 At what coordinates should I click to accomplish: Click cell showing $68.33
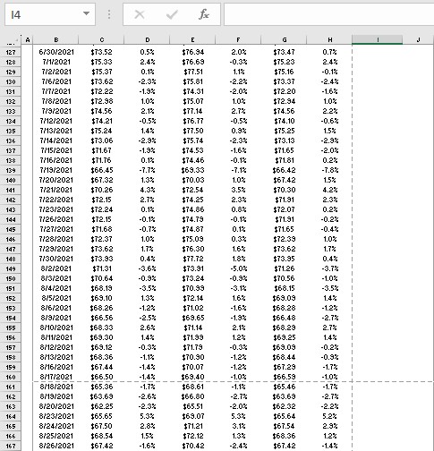point(102,328)
